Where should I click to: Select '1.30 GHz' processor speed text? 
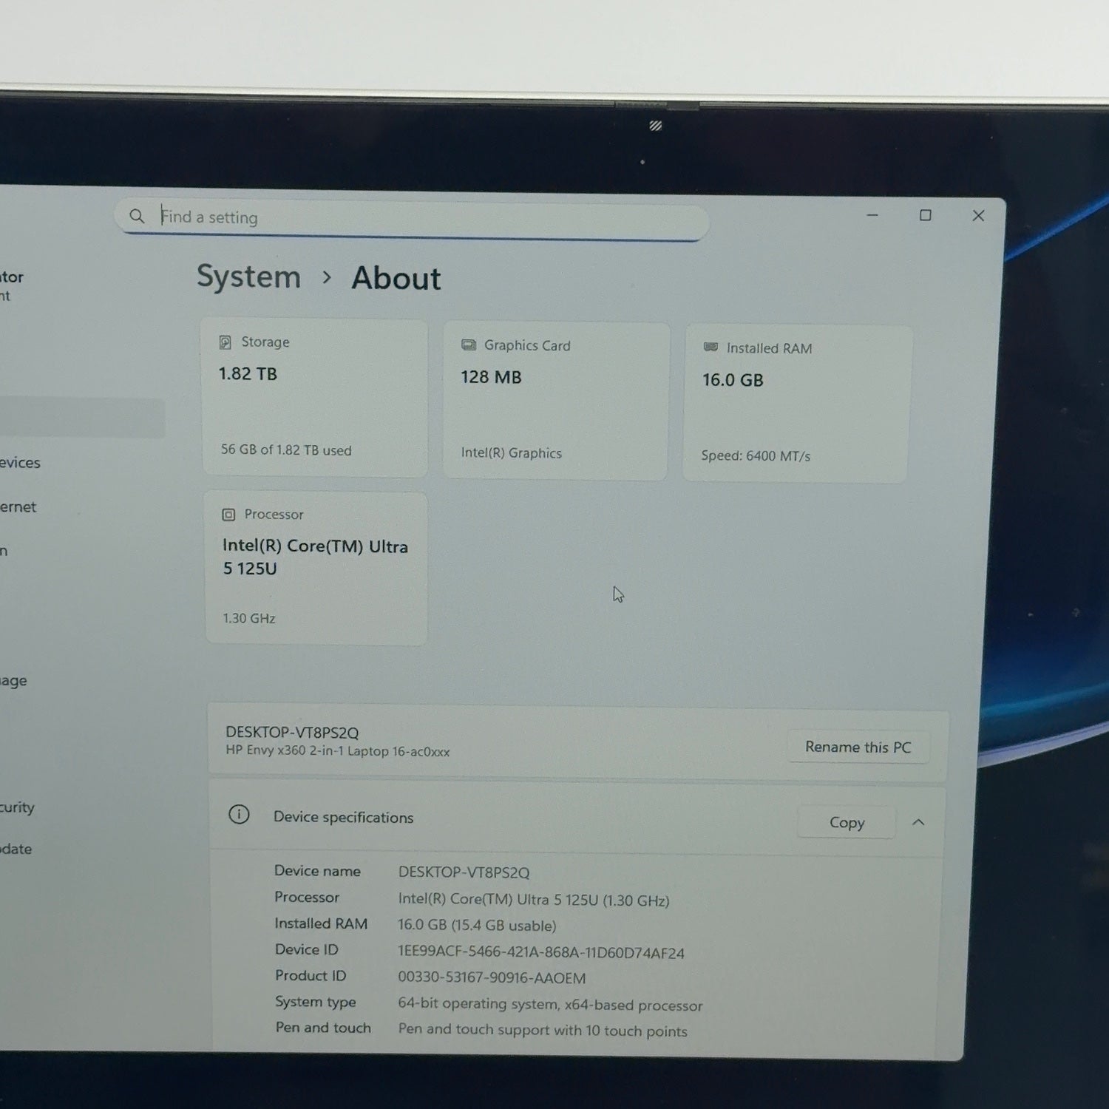pos(249,618)
